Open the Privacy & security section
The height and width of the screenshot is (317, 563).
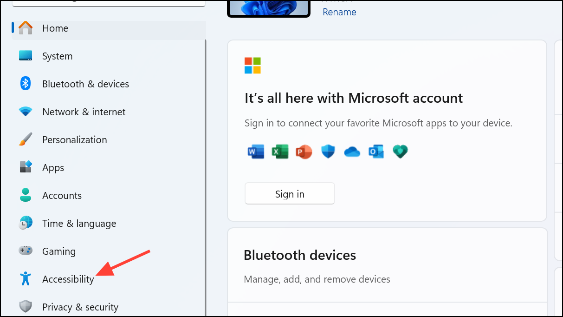80,306
